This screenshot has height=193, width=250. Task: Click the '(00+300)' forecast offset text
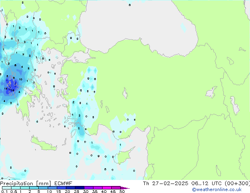237,184
